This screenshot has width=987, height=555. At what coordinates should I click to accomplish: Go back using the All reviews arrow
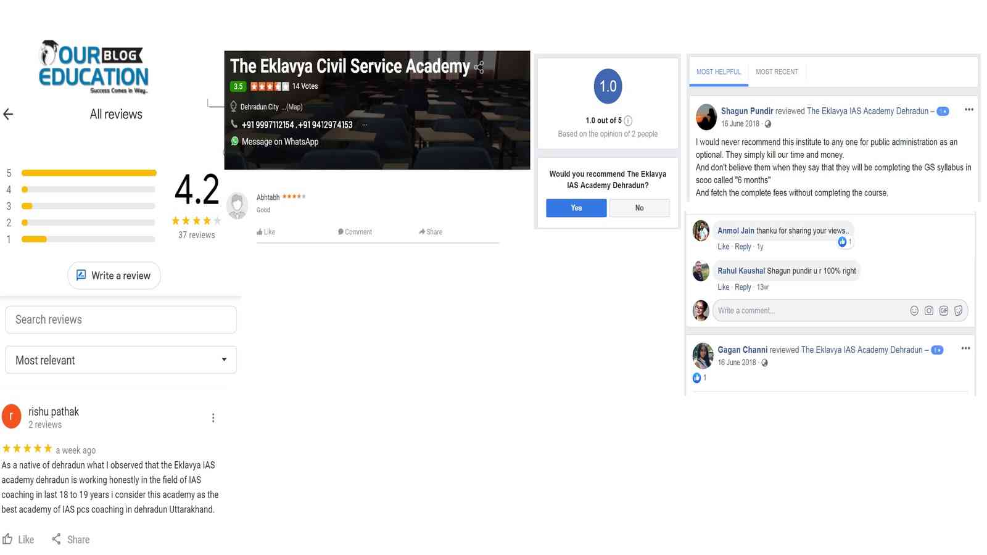click(8, 114)
